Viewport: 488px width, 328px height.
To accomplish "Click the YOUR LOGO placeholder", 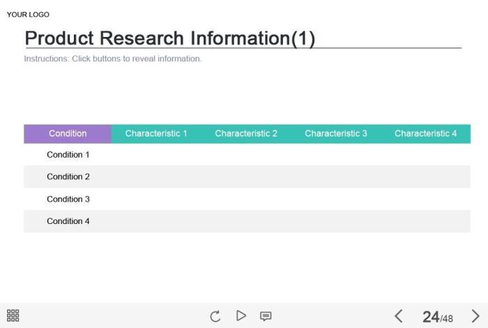I will [28, 15].
